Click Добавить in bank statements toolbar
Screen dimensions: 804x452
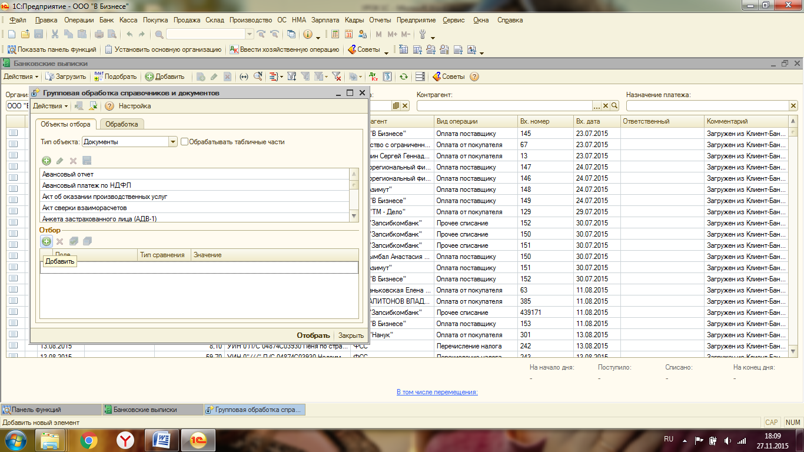[x=165, y=77]
